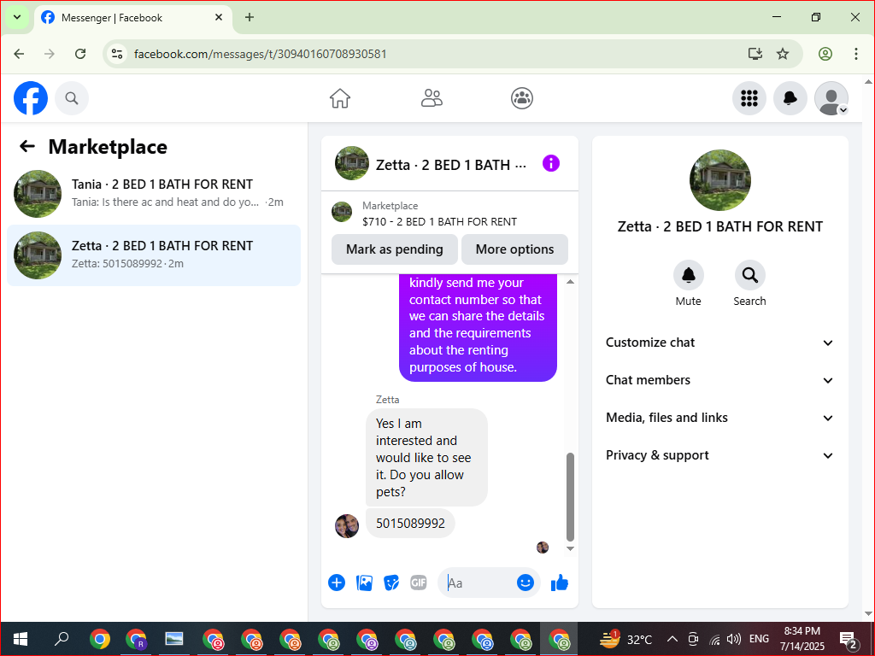Viewport: 875px width, 656px height.
Task: Select Zetta's 2 BED 1 BATH conversation
Action: coord(154,255)
